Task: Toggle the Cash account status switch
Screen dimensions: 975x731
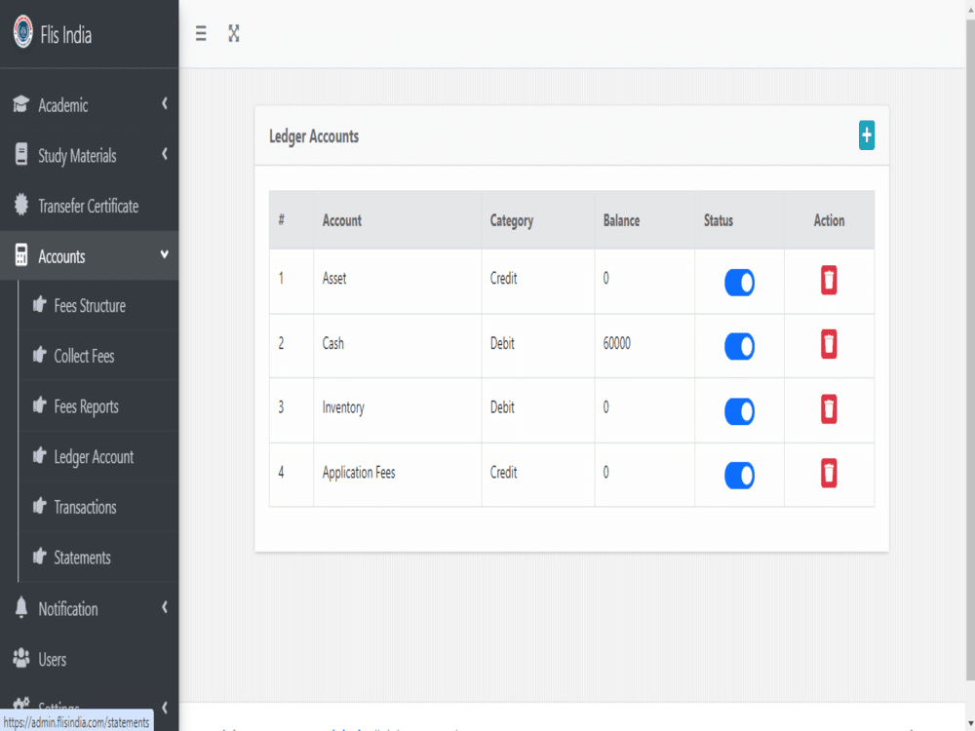Action: pos(739,347)
